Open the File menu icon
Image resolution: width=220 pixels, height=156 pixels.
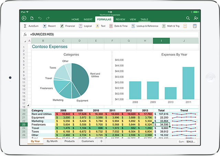(x=32, y=18)
